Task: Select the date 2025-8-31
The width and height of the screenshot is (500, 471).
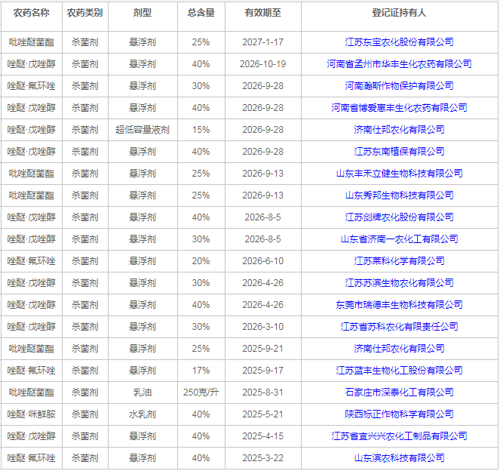Action: tap(262, 392)
